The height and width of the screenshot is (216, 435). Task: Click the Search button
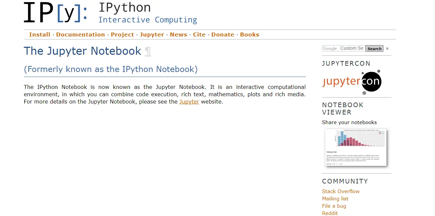pos(374,48)
